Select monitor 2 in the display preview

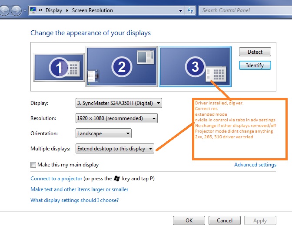[x=122, y=66]
